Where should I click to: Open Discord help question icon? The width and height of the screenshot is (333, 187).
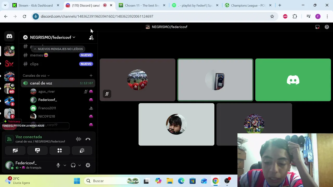click(x=327, y=27)
